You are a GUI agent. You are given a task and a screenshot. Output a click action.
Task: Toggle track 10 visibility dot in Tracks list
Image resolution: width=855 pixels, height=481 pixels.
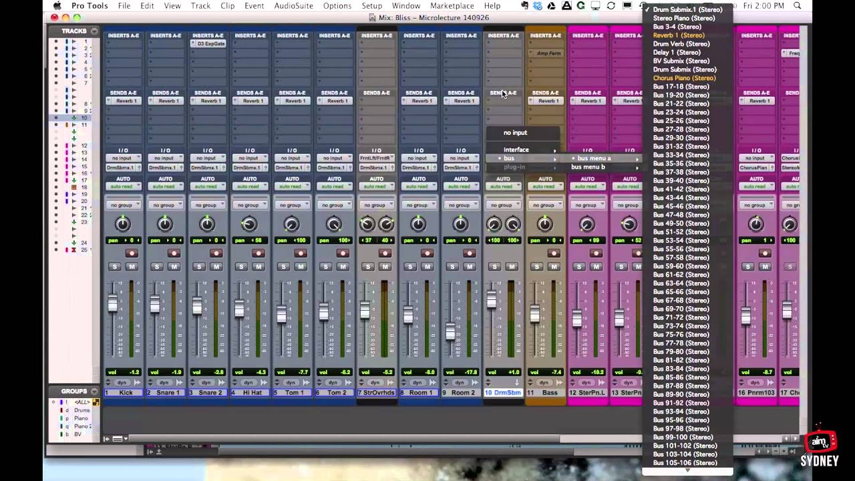click(x=56, y=118)
